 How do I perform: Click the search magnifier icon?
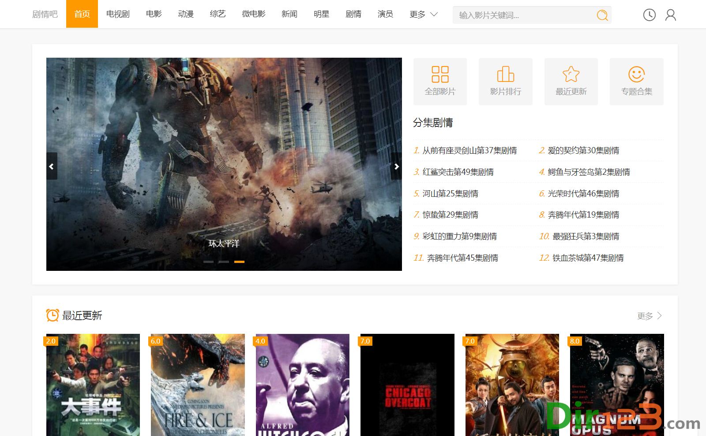[x=602, y=15]
